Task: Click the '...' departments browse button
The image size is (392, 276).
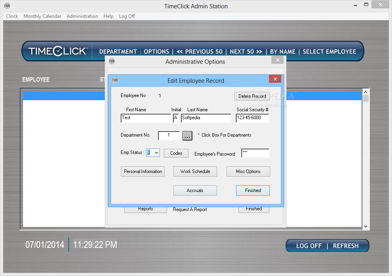Action: pos(187,136)
